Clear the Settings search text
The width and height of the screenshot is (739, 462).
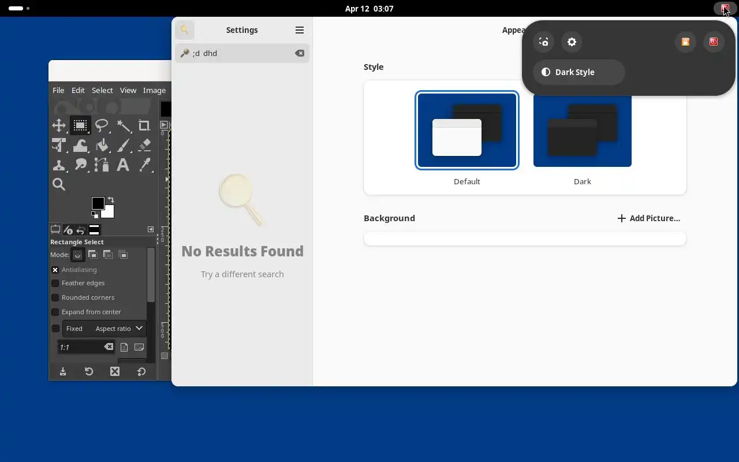(300, 53)
